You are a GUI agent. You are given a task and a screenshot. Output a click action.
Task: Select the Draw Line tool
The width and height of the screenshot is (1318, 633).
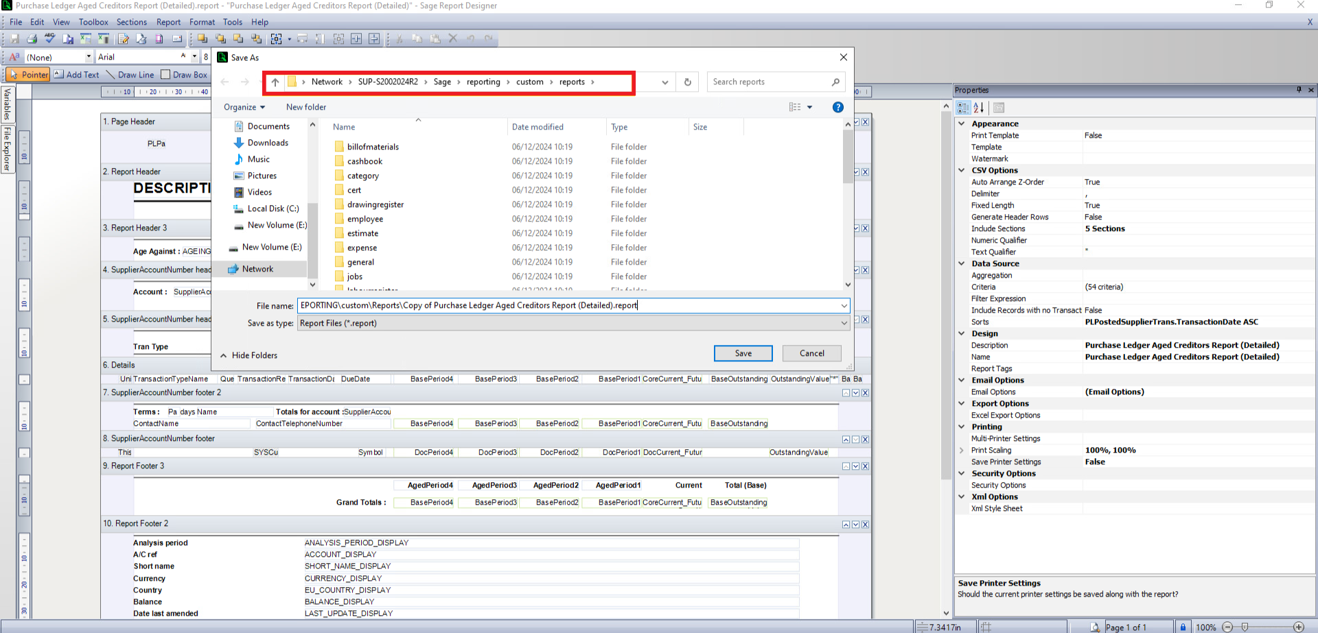[x=130, y=75]
